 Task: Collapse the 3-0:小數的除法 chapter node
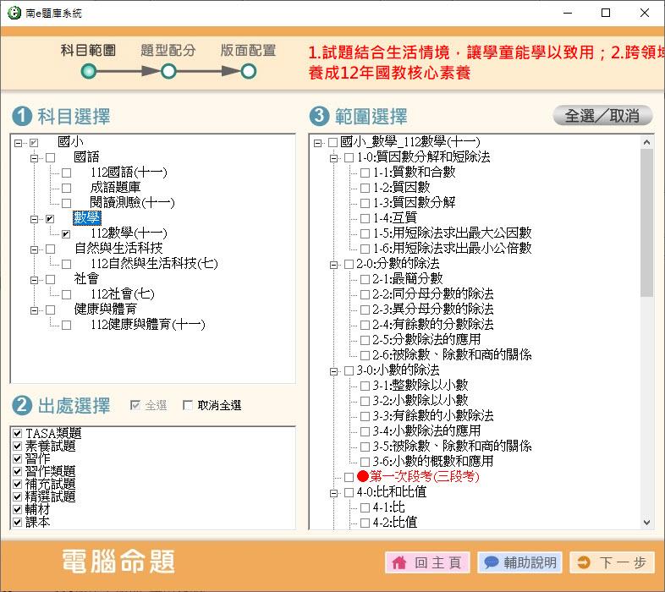(334, 370)
